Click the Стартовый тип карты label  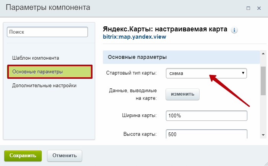click(131, 73)
